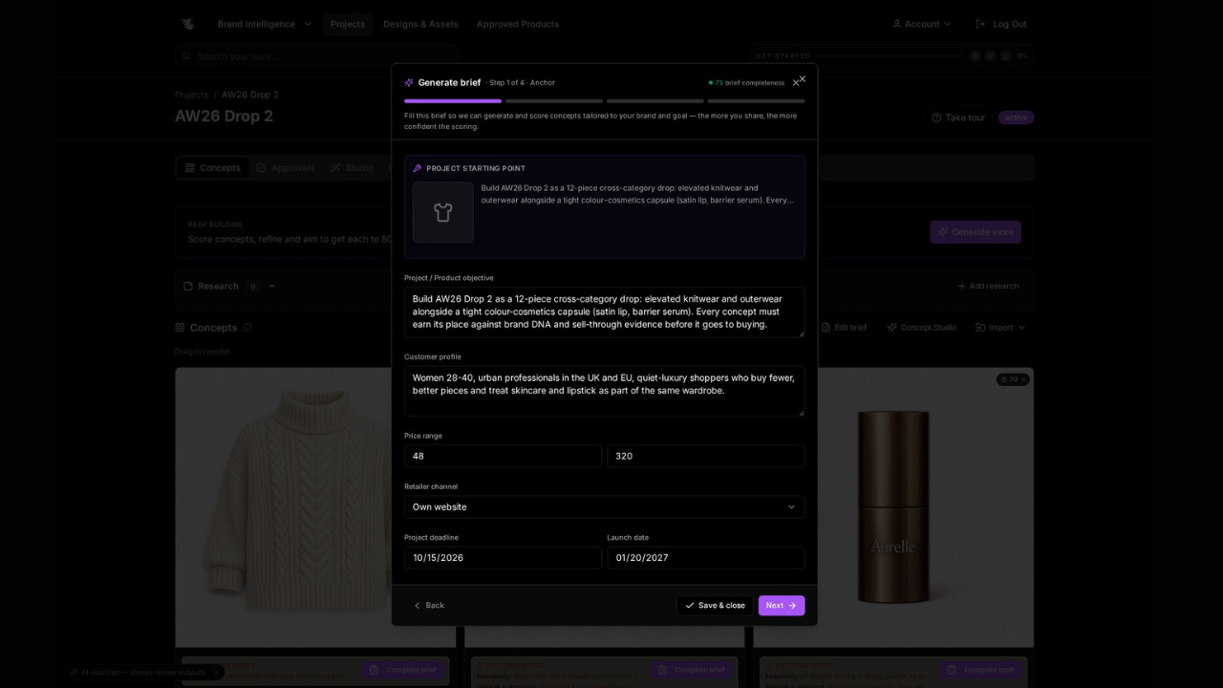Click the Take tour help icon

click(936, 118)
